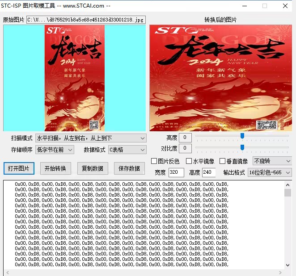Click the horizontal scroll left arrow
Image resolution: width=296 pixels, height=276 pixels.
coord(8,272)
